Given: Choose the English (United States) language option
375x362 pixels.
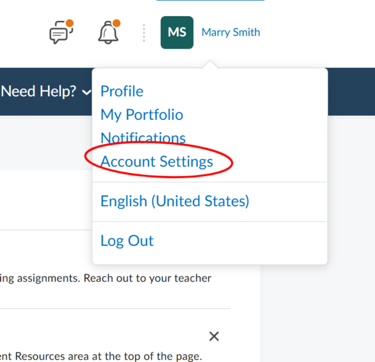Looking at the screenshot, I should click(175, 201).
